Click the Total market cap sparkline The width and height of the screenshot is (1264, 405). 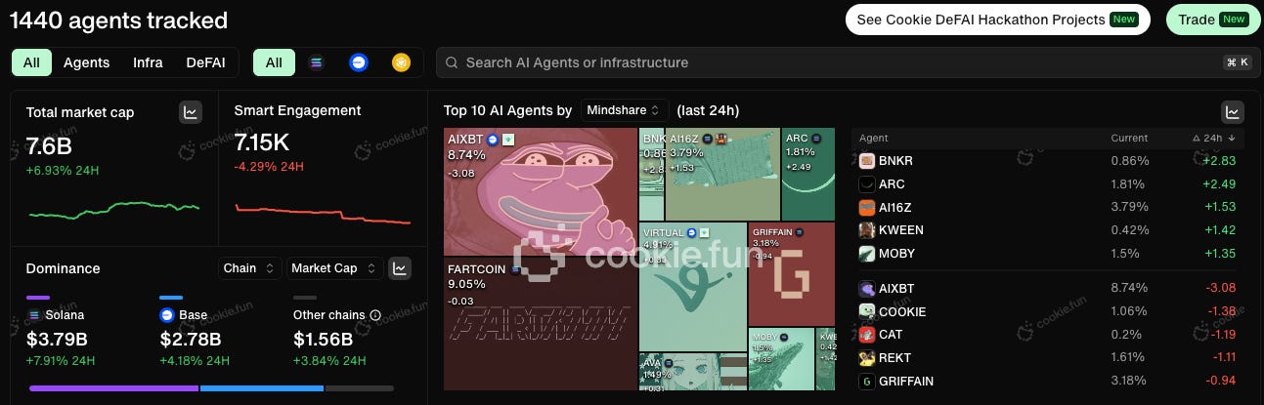[x=113, y=209]
